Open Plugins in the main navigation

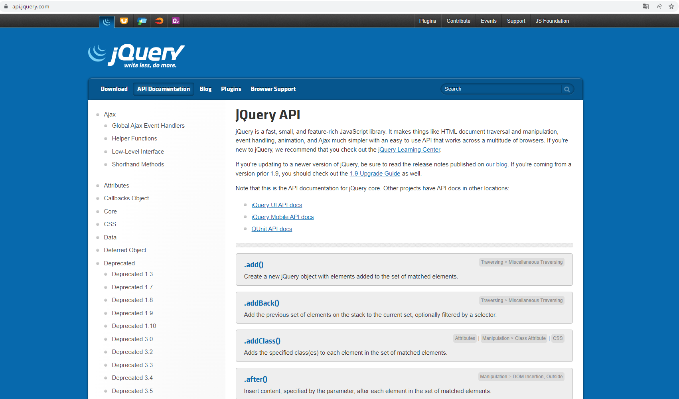tap(231, 89)
